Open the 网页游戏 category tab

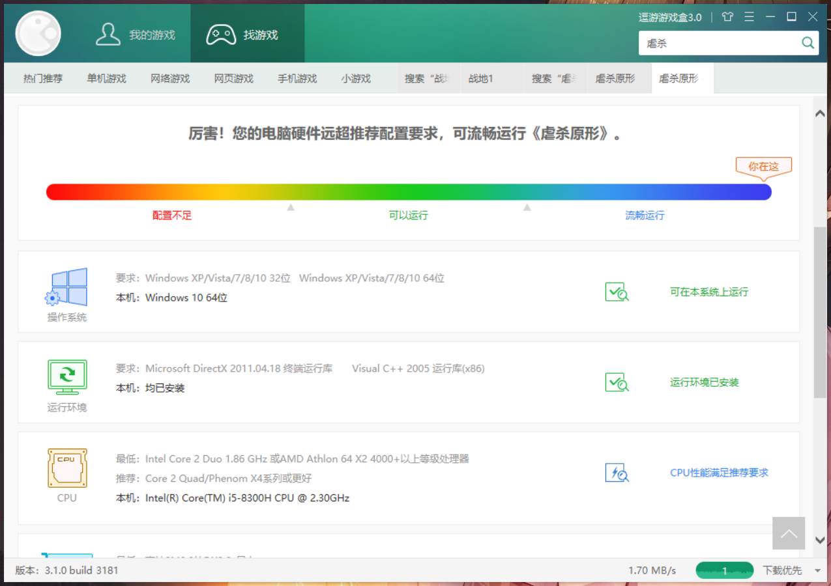pos(233,78)
